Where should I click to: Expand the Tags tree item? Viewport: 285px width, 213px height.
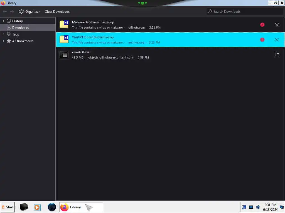click(x=3, y=34)
